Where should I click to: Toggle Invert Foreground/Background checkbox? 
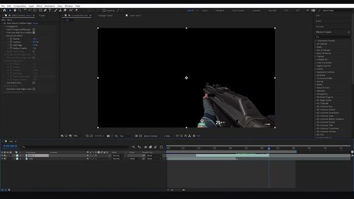(x=34, y=29)
